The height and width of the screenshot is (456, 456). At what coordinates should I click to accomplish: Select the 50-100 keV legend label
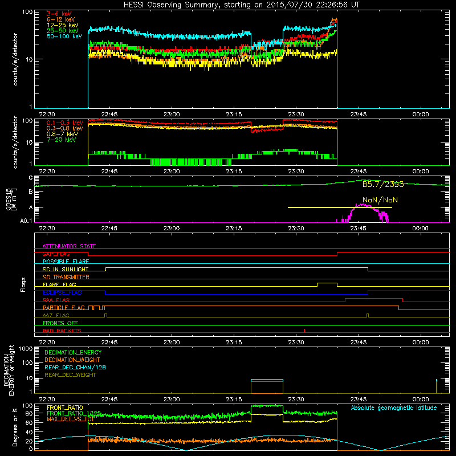64,36
